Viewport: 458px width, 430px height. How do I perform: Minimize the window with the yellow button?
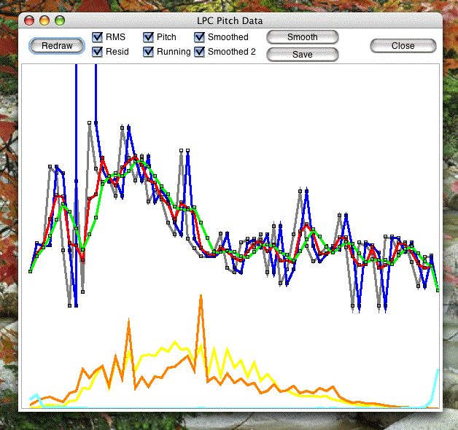[44, 20]
